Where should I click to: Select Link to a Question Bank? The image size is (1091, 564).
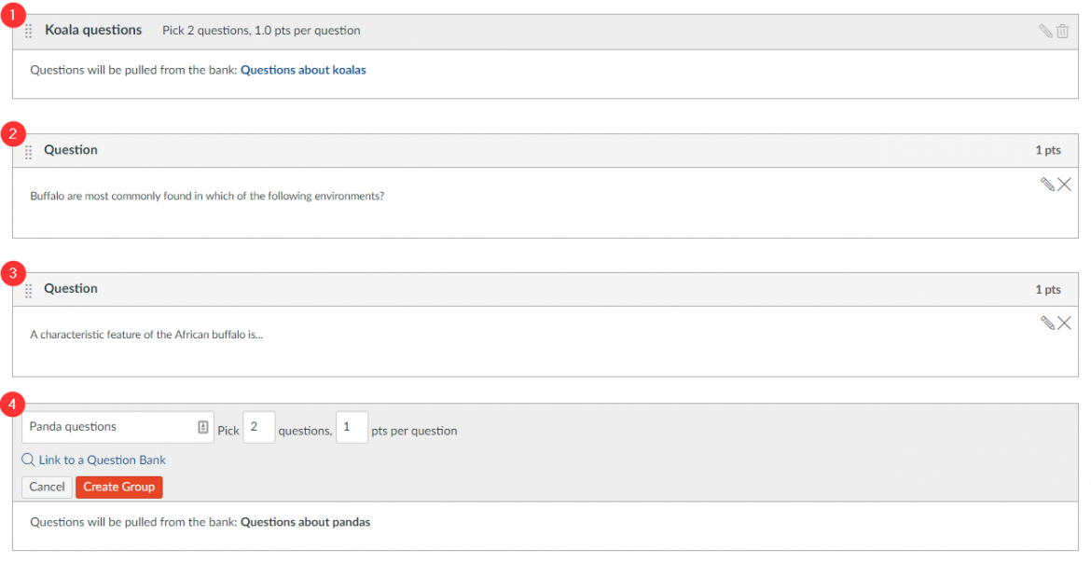pyautogui.click(x=101, y=460)
